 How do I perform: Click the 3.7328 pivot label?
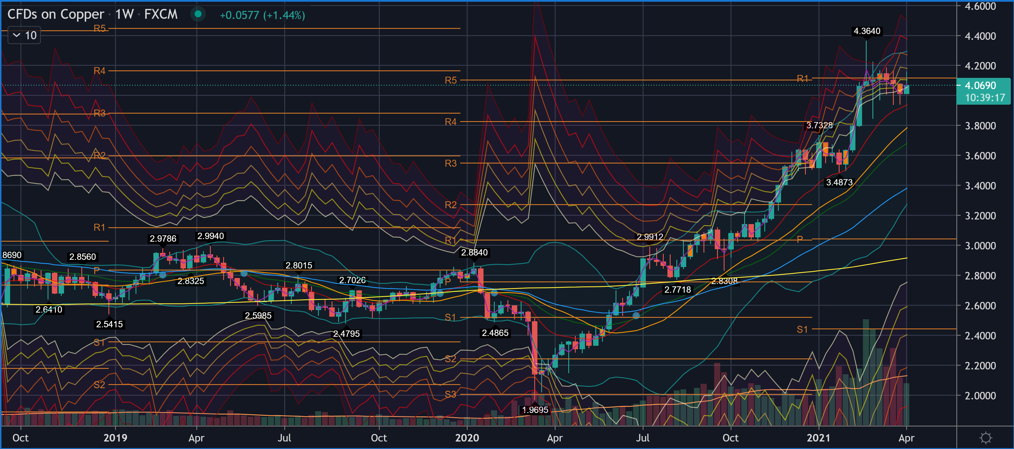(x=819, y=125)
